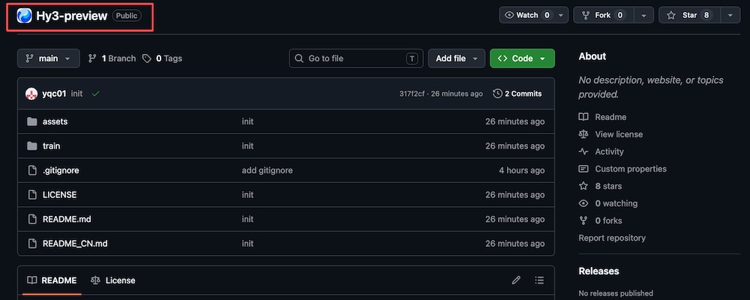Open the README.md file
The width and height of the screenshot is (750, 300).
(67, 219)
